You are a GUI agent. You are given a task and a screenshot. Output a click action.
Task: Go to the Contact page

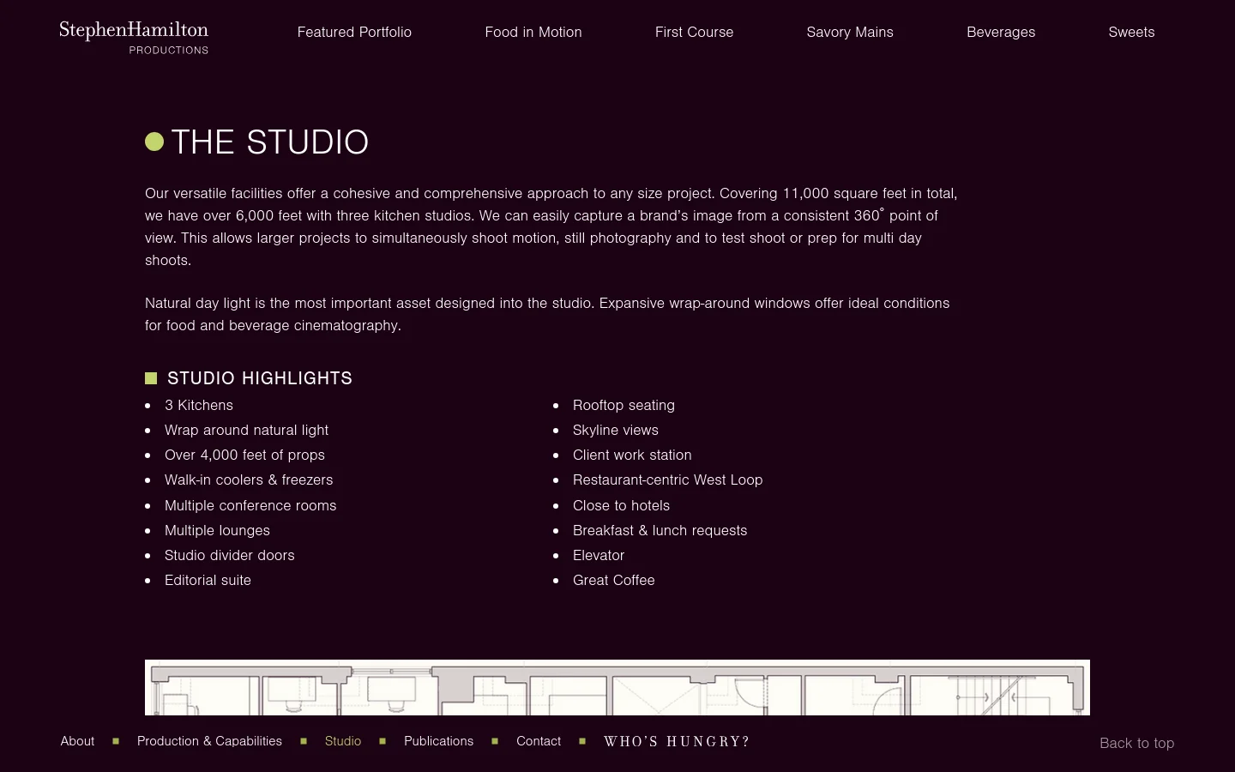539,741
